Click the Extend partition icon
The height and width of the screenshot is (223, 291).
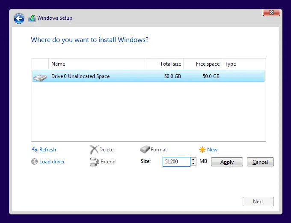(94, 162)
